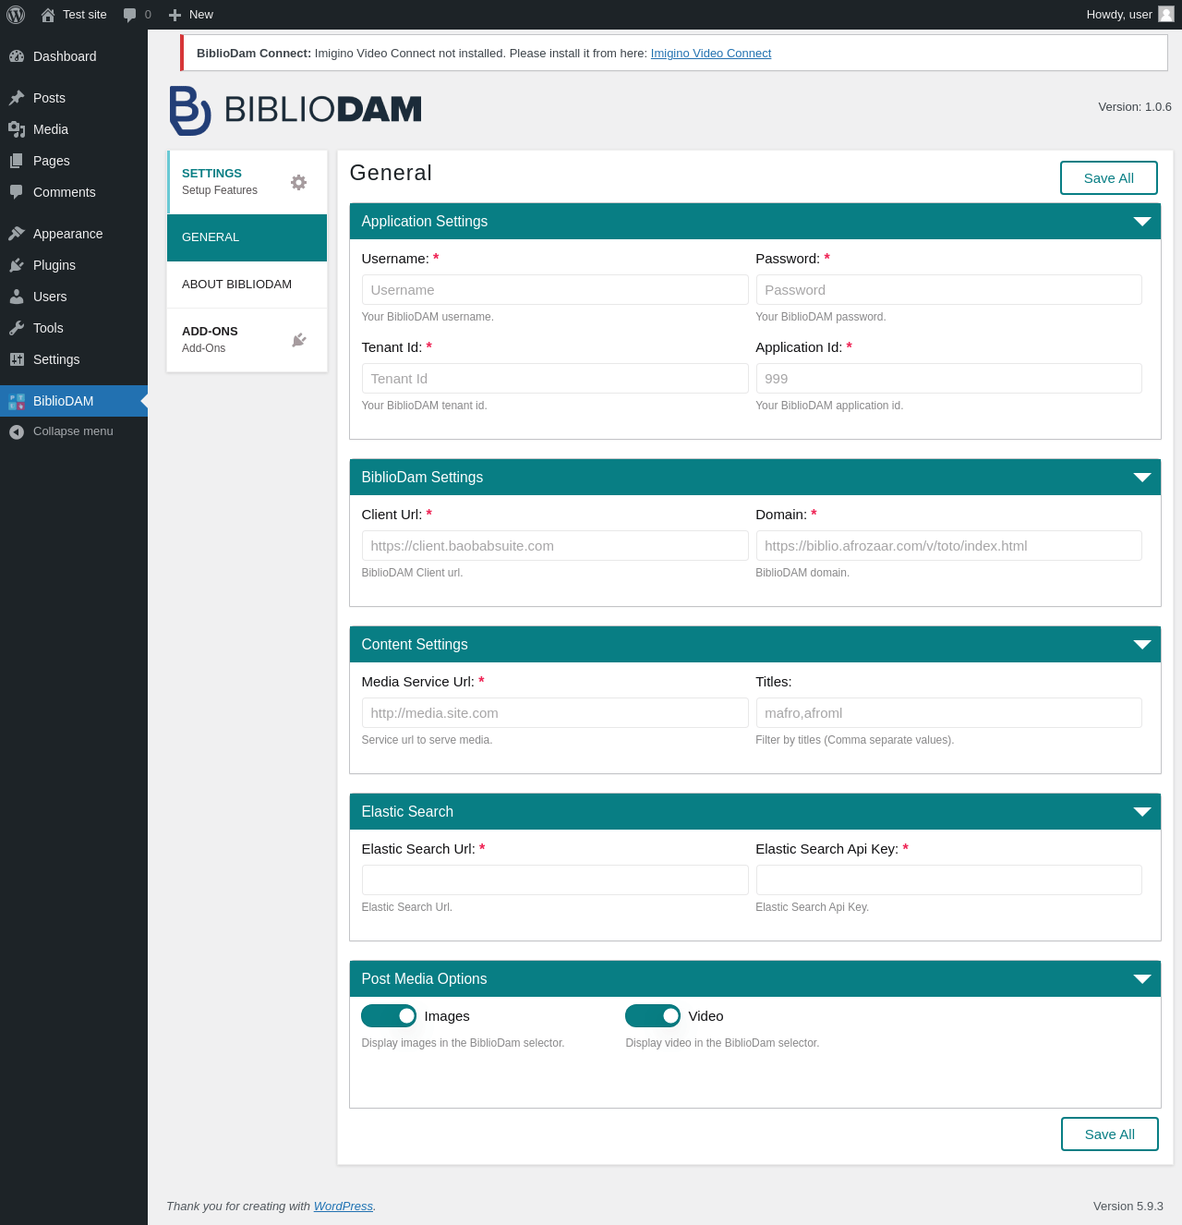Focus the Media Service Url field
Image resolution: width=1182 pixels, height=1225 pixels.
(x=555, y=713)
